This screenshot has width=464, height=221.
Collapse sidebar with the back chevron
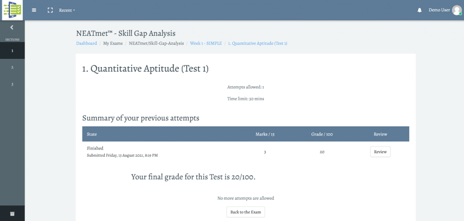(12, 28)
